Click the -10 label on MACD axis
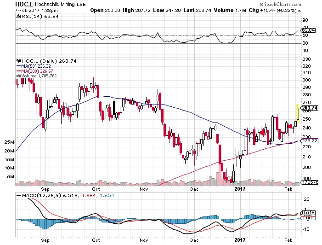This screenshot has width=322, height=245. point(306,229)
